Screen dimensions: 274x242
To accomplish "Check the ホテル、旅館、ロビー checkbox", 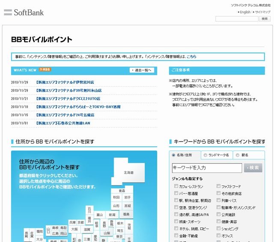I will 176,228.
